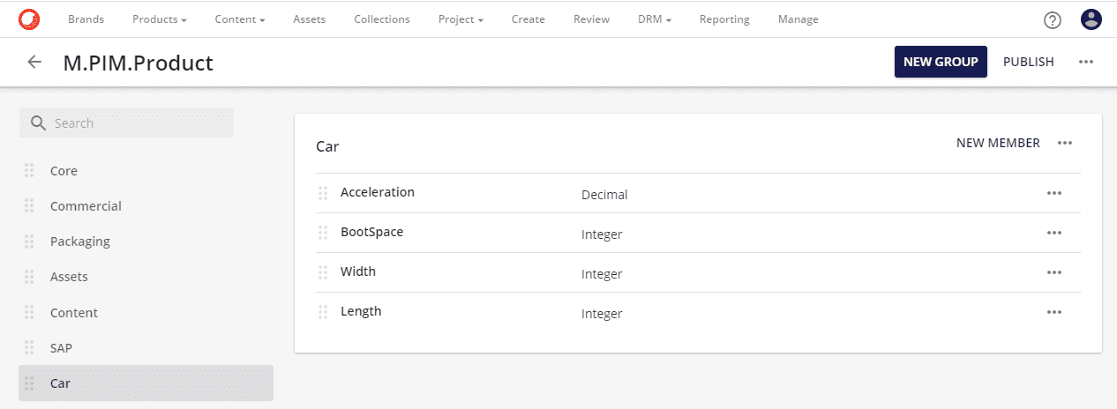Click NEW MEMBER in the Car group
Screen dimensions: 1117x409
[x=998, y=143]
